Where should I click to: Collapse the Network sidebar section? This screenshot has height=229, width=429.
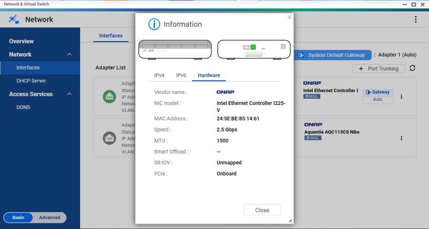point(69,55)
